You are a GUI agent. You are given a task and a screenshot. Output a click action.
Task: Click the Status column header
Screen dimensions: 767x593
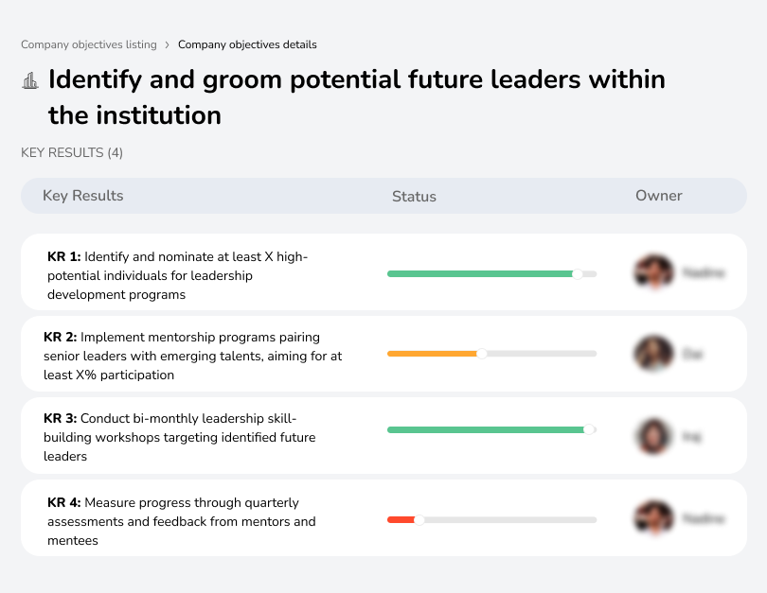[x=414, y=197]
